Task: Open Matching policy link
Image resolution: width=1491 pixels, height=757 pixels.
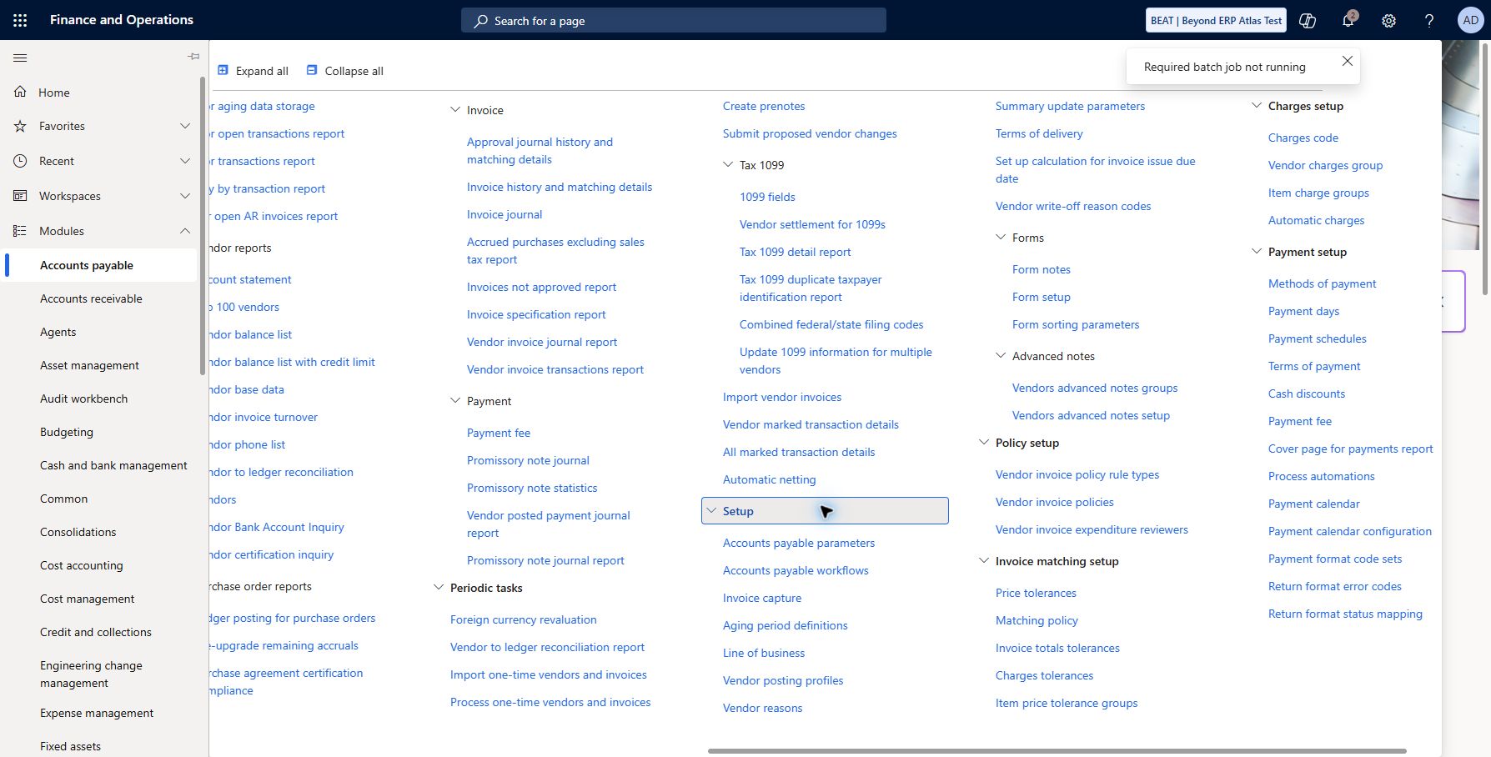Action: [1037, 620]
